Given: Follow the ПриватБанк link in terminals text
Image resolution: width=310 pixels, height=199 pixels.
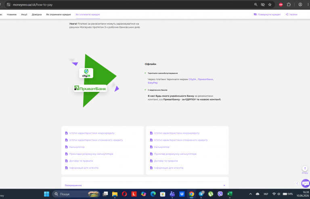Looking at the screenshot, I should 205,79.
